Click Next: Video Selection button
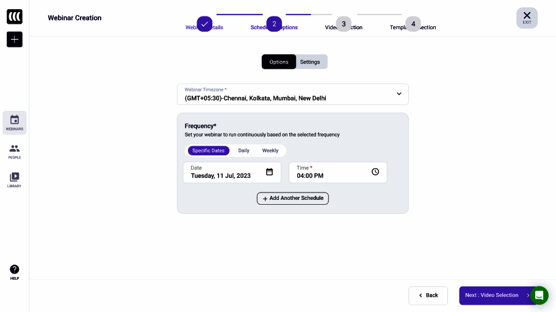 (494, 296)
